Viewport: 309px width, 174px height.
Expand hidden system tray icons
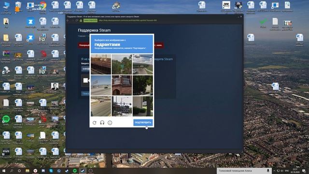(x=274, y=171)
